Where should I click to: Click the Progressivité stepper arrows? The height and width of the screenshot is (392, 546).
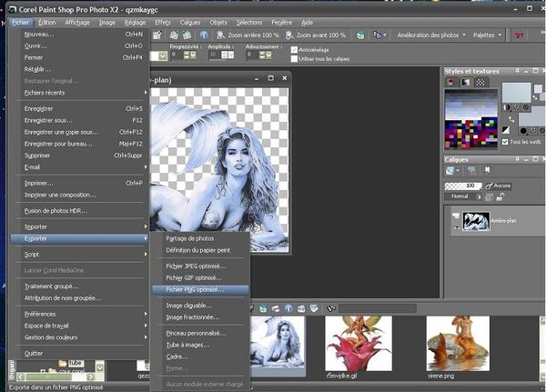(187, 55)
